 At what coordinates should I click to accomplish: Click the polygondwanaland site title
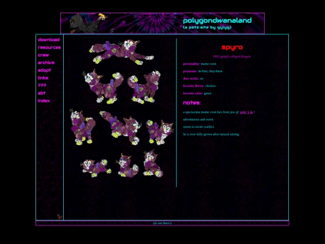217,20
